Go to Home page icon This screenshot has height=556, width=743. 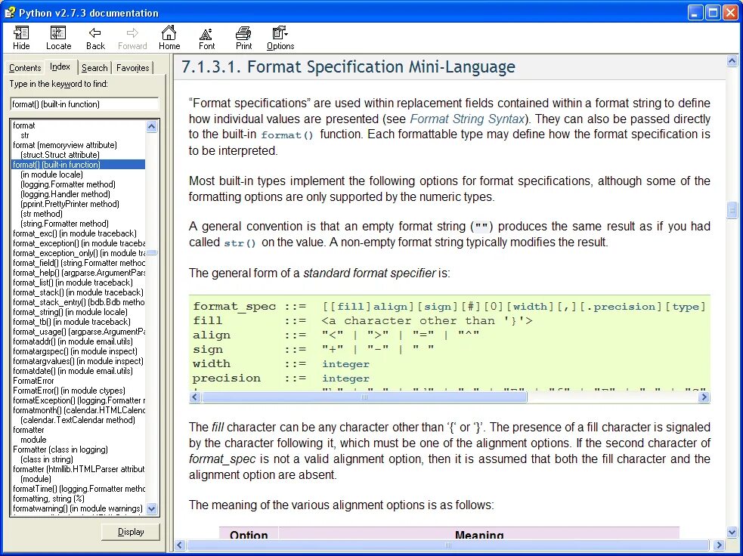(x=169, y=38)
